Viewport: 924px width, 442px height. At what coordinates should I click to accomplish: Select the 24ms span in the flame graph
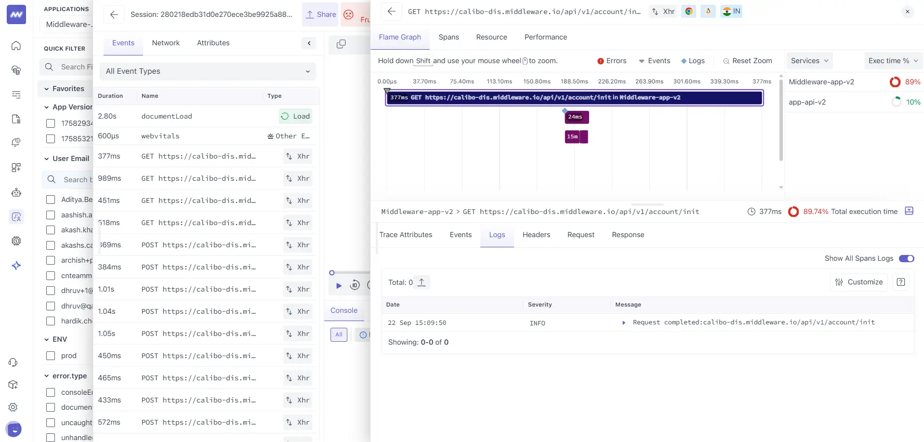(x=576, y=117)
